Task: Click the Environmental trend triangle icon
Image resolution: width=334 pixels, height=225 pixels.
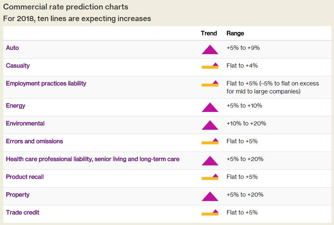Action: coord(210,125)
